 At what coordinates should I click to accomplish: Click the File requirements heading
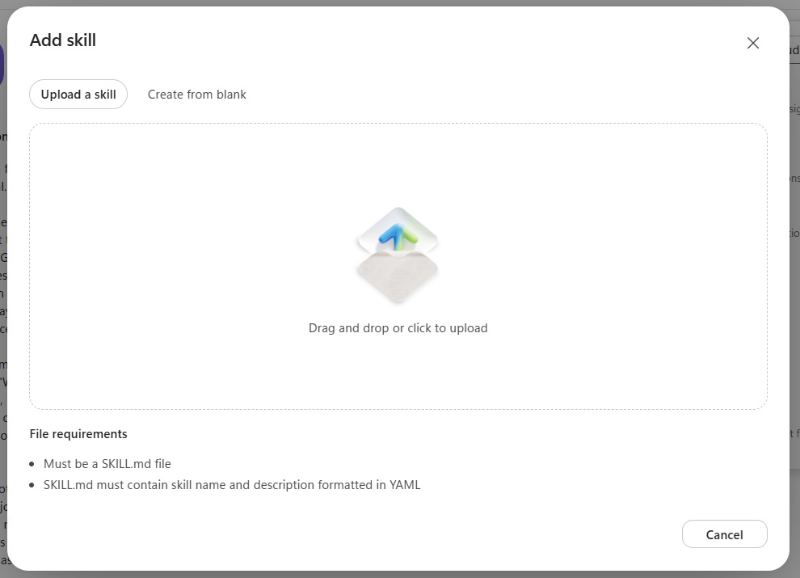[x=78, y=433]
